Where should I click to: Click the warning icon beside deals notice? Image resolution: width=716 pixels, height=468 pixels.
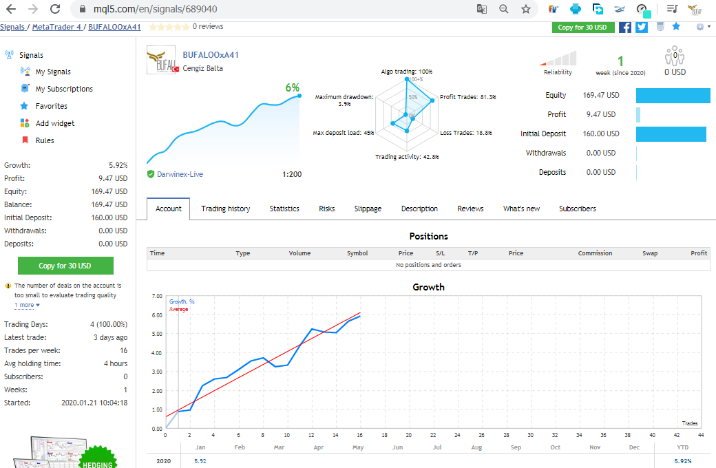pos(8,286)
